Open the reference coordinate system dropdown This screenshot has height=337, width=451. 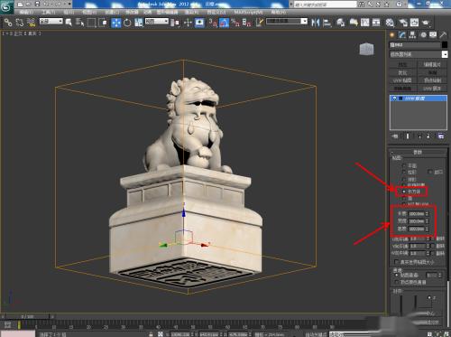[x=157, y=22]
